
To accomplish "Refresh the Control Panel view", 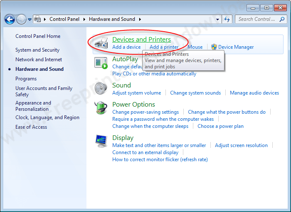I will pyautogui.click(x=227, y=19).
